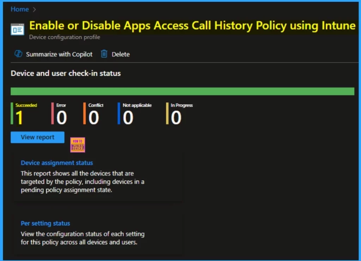361x261 pixels.
Task: Select the Not applicable count value
Action: tap(128, 117)
